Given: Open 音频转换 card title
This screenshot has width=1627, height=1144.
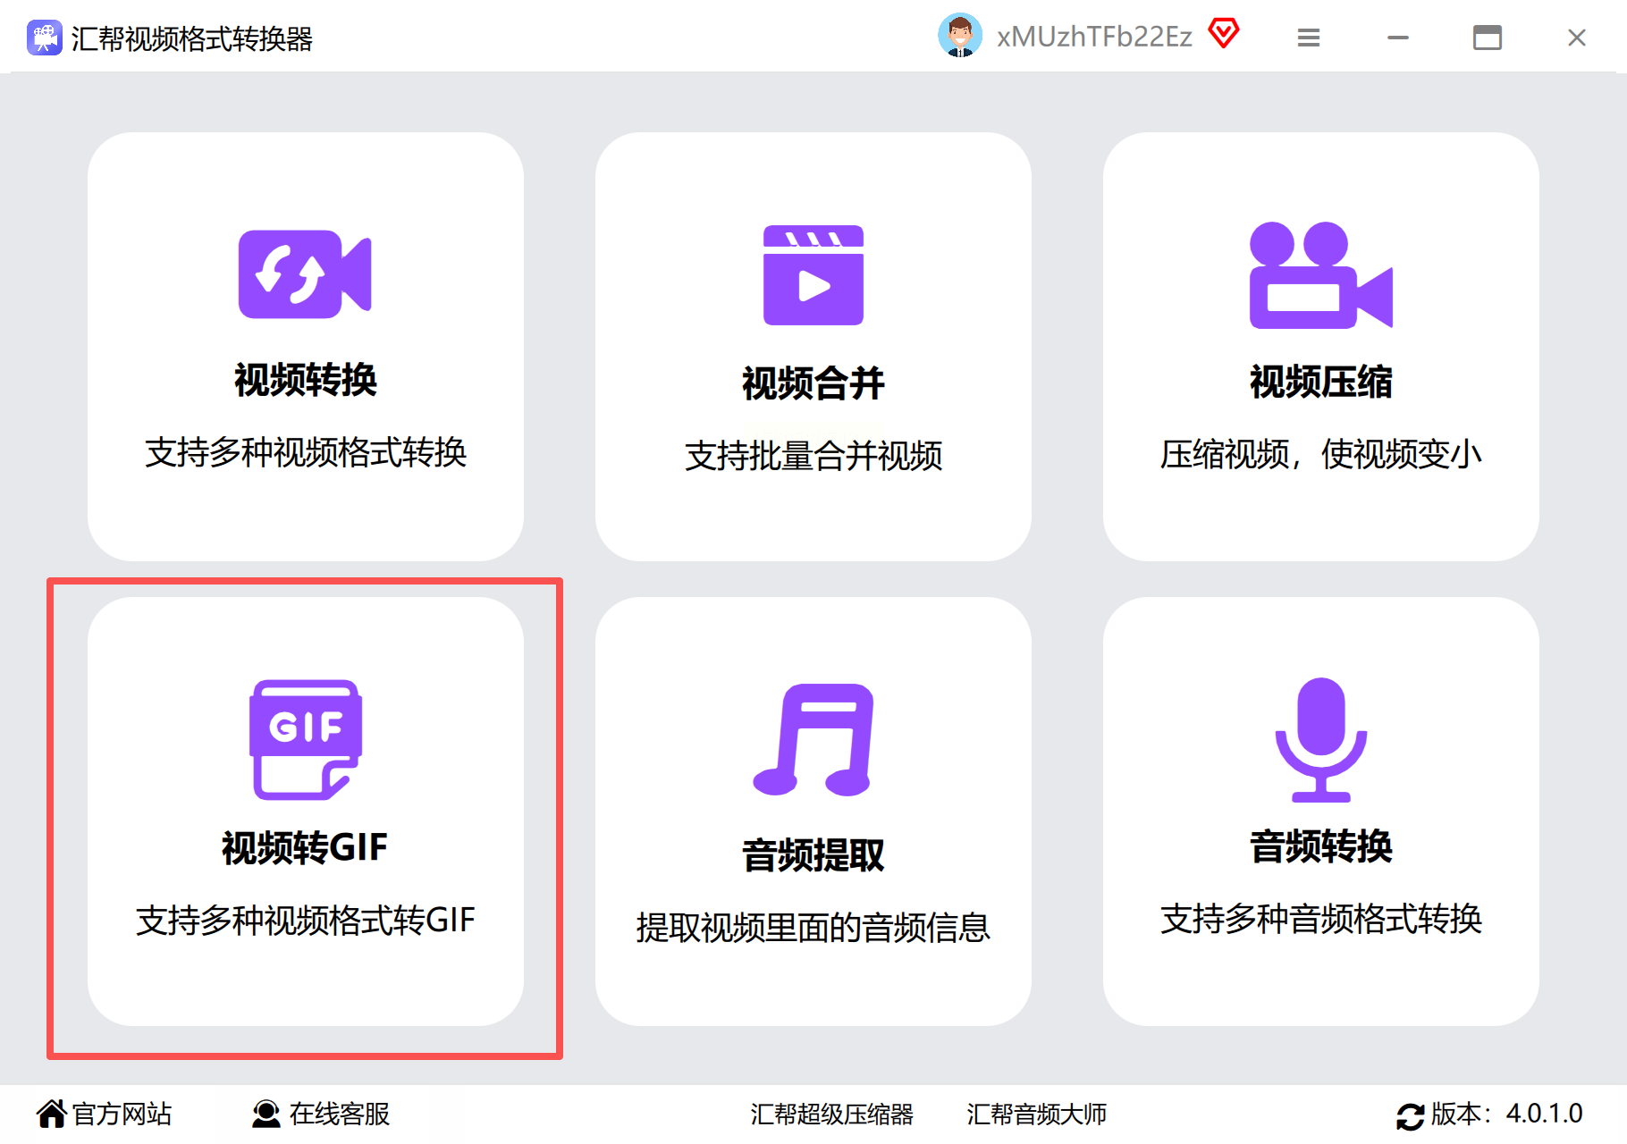Looking at the screenshot, I should 1321,846.
